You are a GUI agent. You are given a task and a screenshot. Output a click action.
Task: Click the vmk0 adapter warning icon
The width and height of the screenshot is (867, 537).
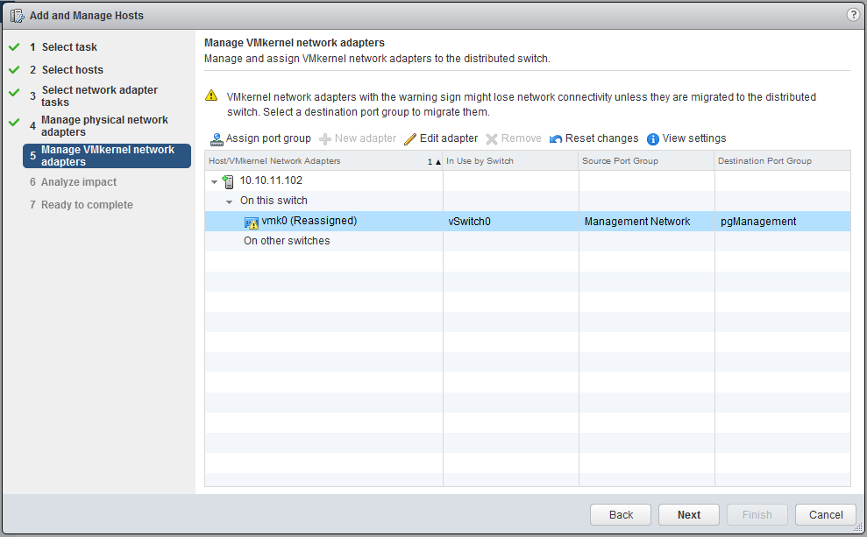252,222
